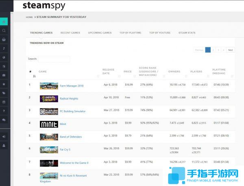
Task: Open the Minit game link
Action: pos(63,124)
